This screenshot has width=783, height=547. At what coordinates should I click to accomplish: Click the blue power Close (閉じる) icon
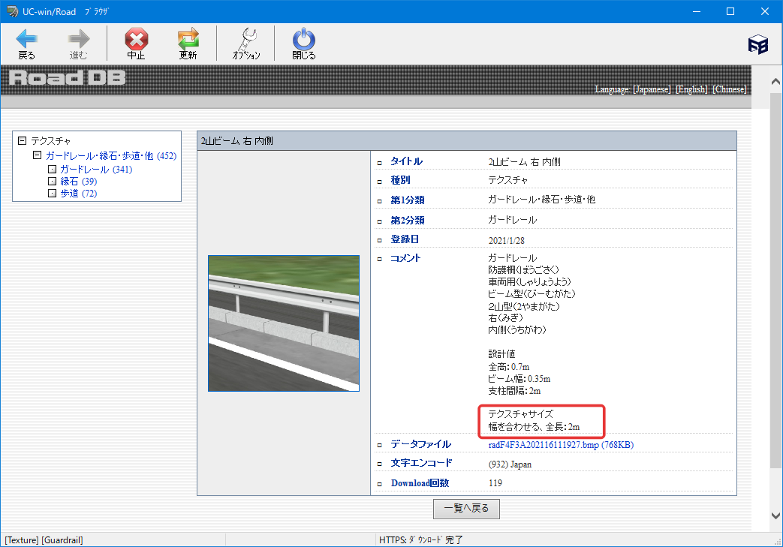303,38
